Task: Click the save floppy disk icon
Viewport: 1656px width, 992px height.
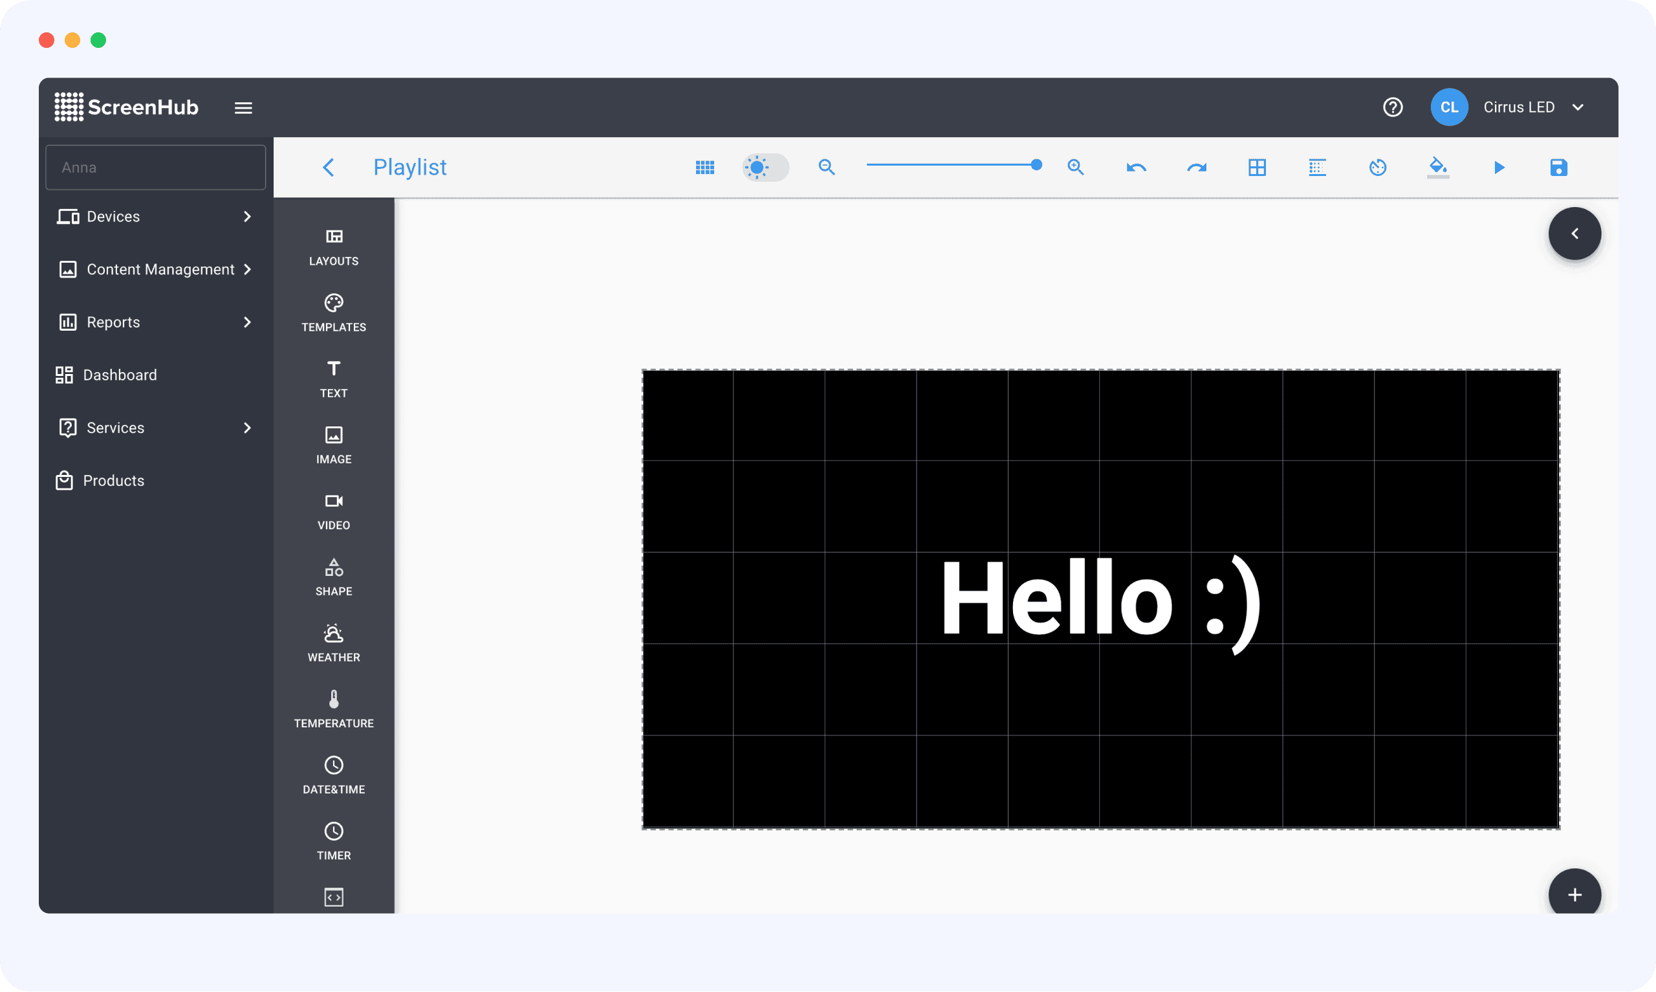Action: point(1558,167)
